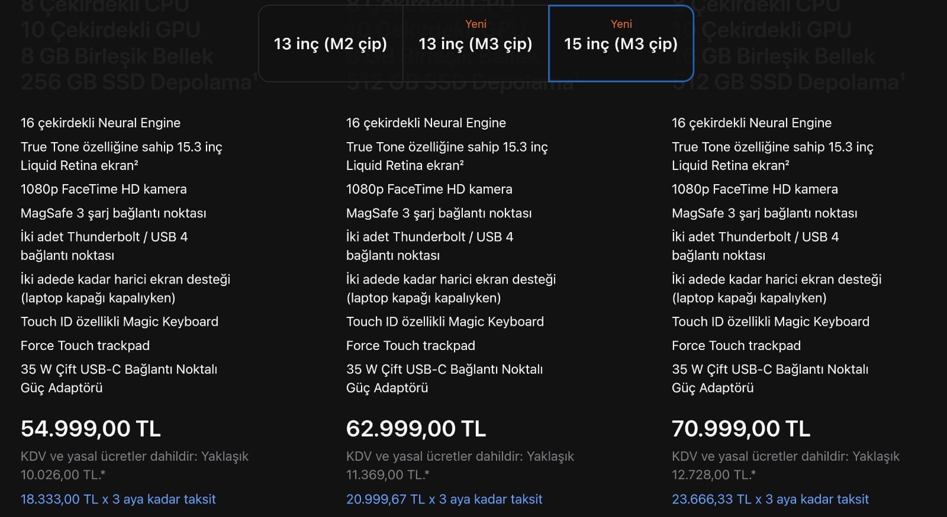Open the 20.999,67 TL x 3 installment link

[x=444, y=499]
